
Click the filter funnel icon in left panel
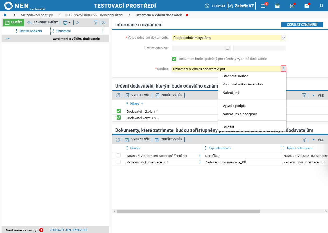coord(96,23)
